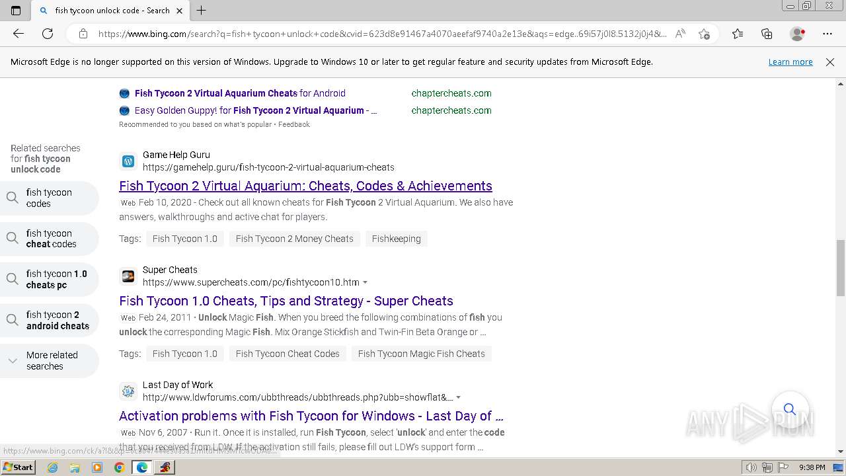Open Fish Tycoon 1.0 Cheats, Tips and Strategy result
The height and width of the screenshot is (476, 846).
click(286, 301)
